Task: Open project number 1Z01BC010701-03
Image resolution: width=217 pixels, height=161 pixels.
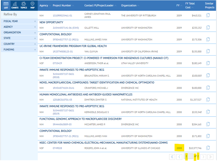Action: tap(63, 100)
